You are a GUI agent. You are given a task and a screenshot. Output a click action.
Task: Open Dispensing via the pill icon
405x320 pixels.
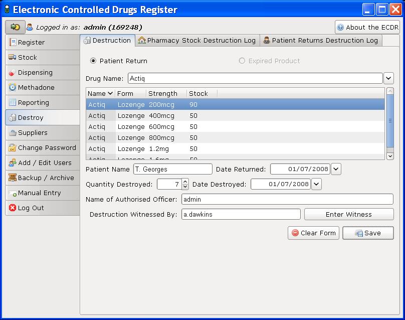pos(13,73)
